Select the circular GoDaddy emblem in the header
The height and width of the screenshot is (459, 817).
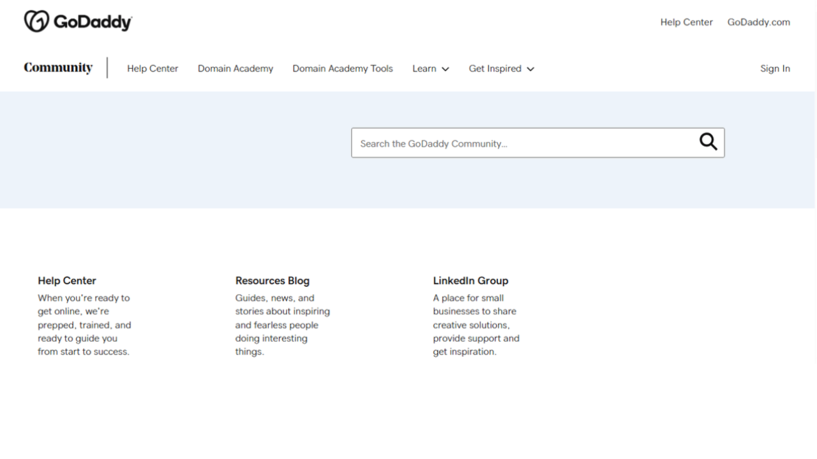[36, 20]
